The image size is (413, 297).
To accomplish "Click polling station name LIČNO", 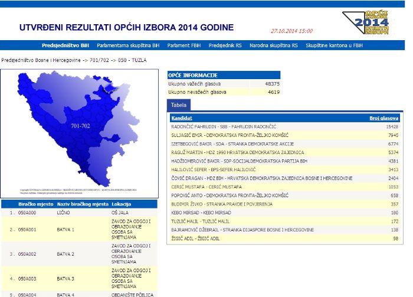I will coord(63,213).
